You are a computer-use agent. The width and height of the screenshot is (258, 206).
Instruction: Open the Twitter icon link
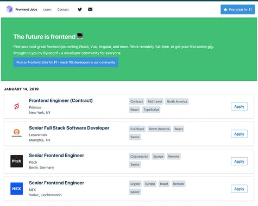coord(80,9)
